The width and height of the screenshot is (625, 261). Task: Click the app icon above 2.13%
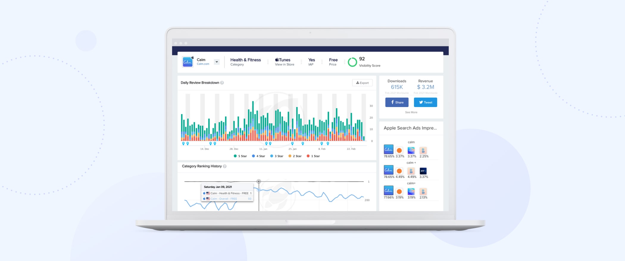(423, 191)
